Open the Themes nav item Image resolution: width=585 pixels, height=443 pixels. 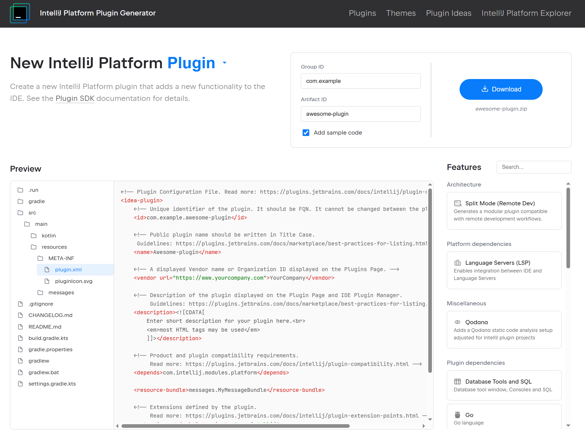point(401,13)
